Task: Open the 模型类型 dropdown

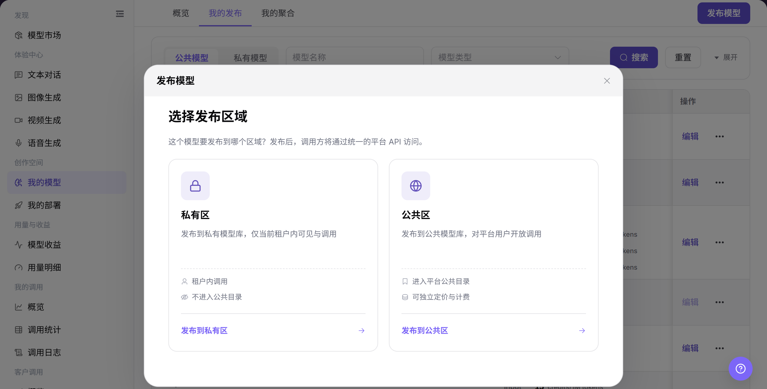Action: point(500,57)
